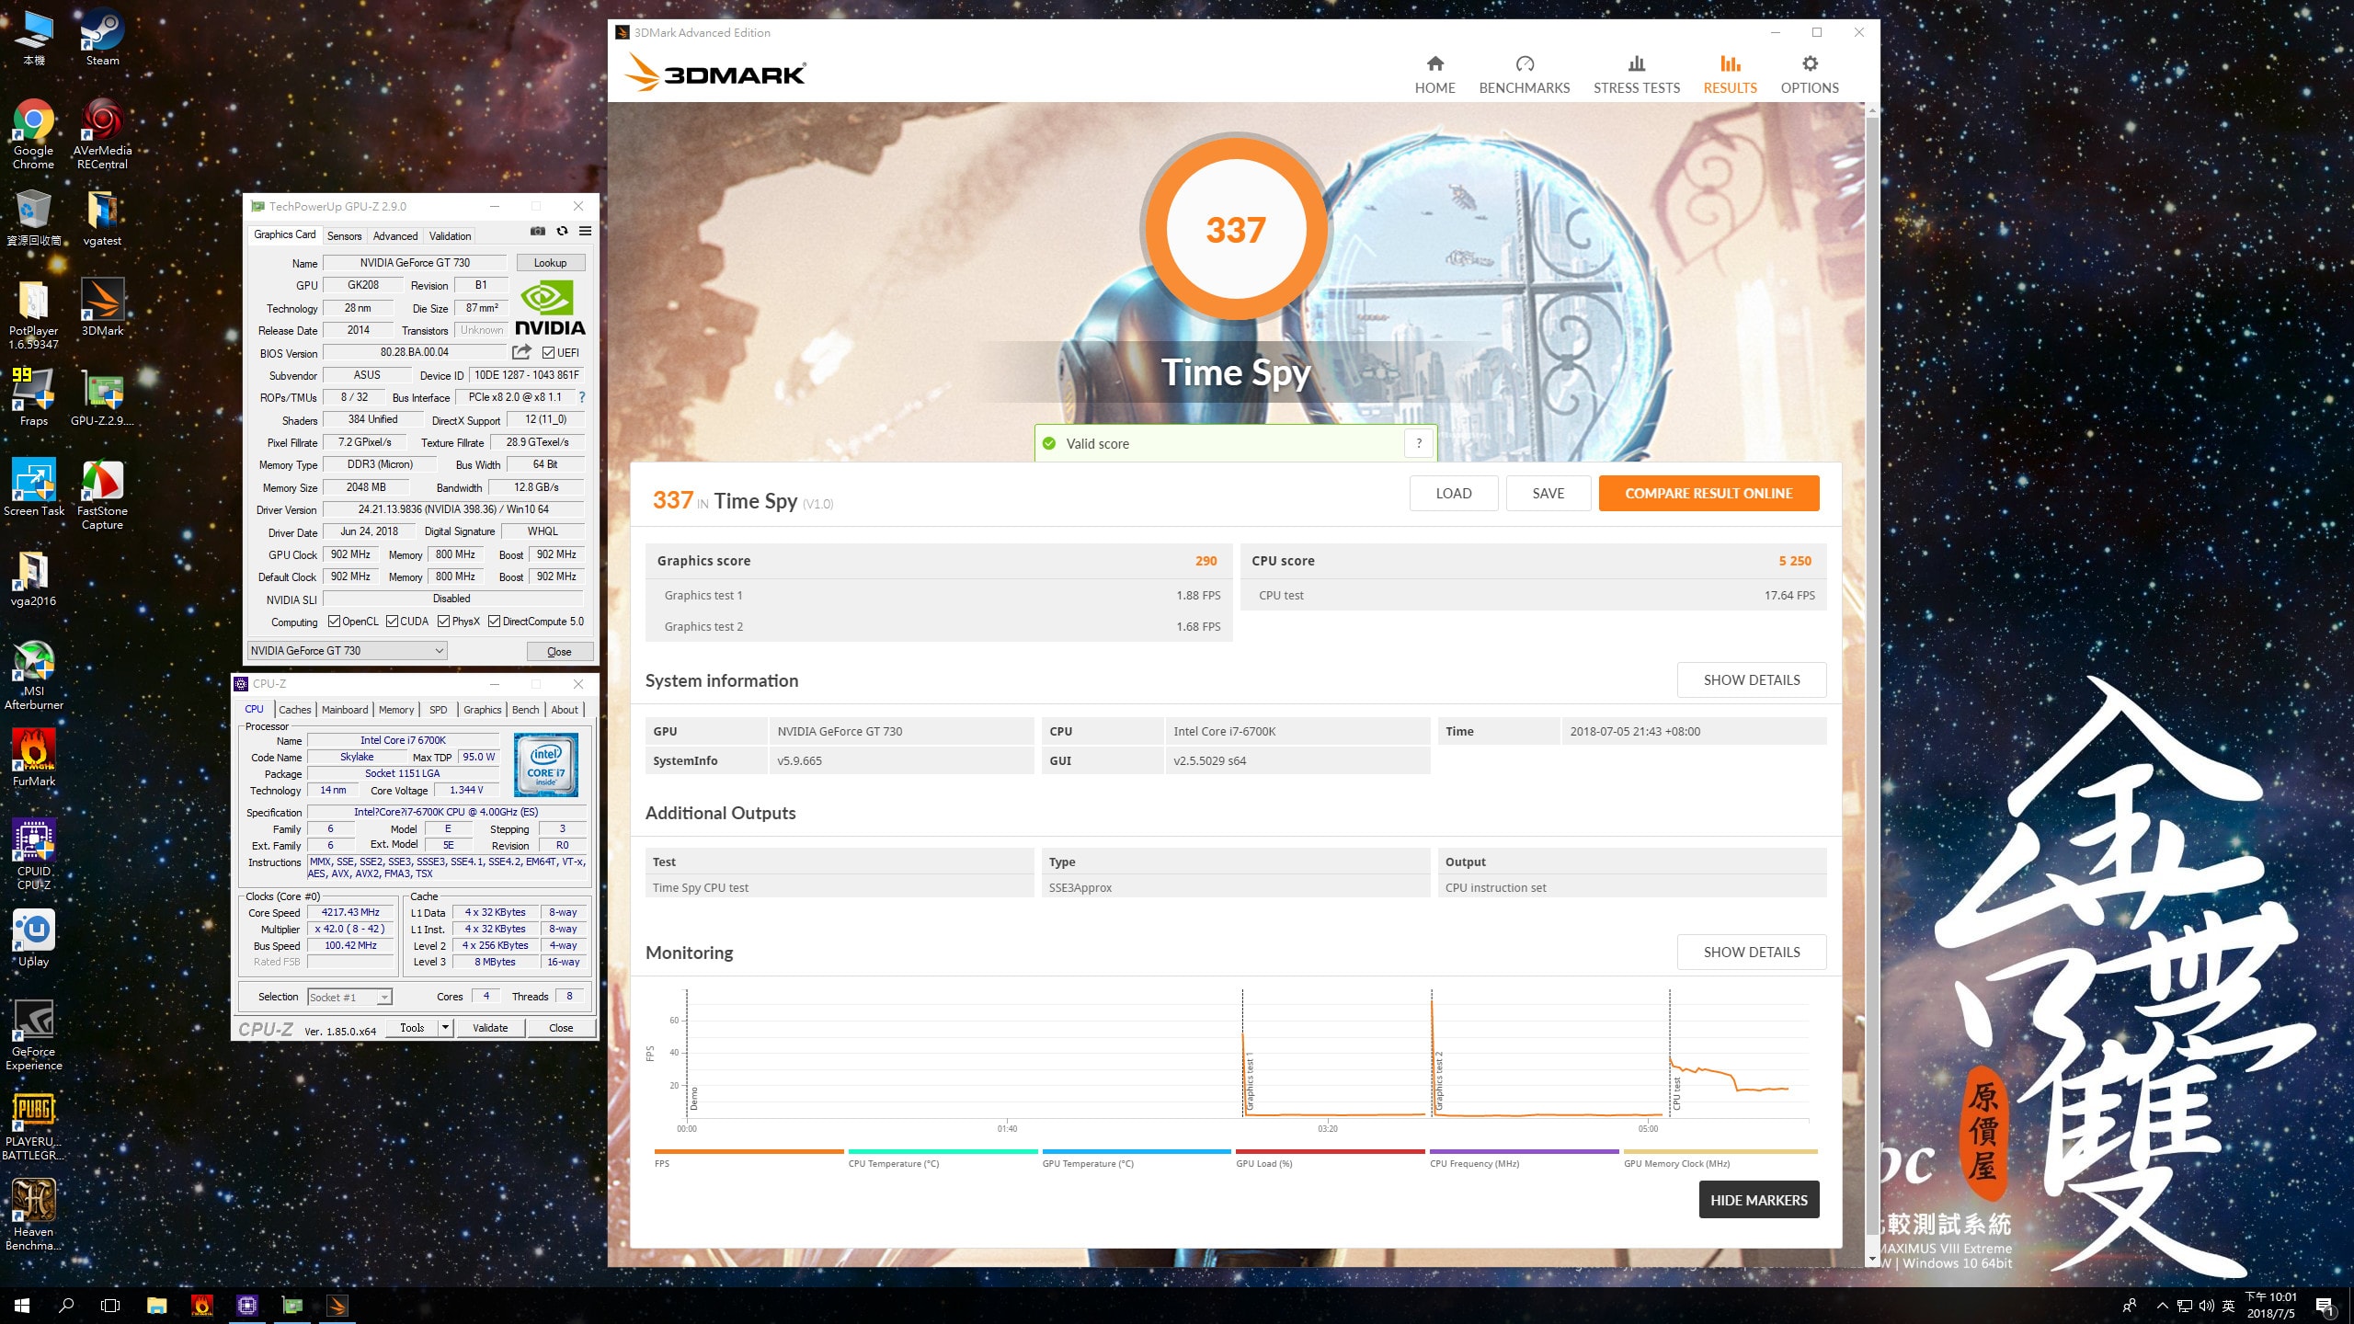
Task: Show hidden system tray icons chevron
Action: click(2163, 1305)
